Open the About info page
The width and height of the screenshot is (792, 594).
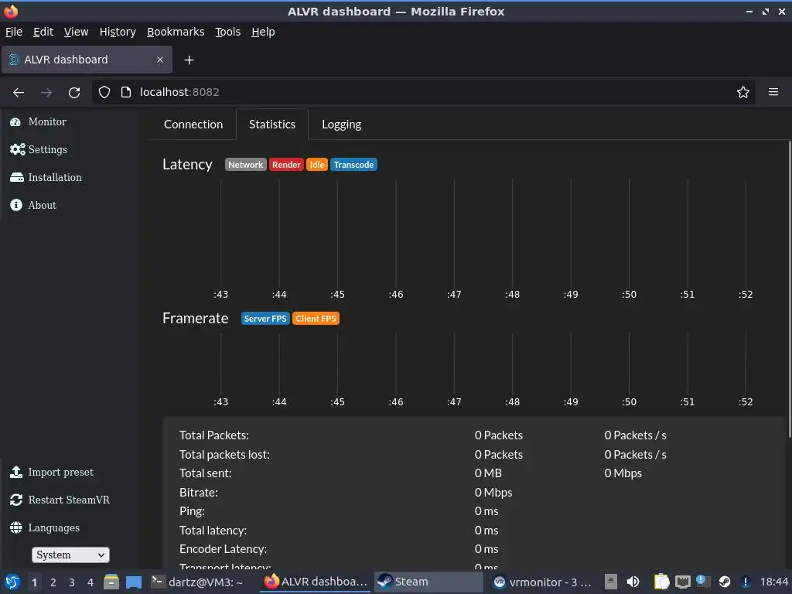tap(32, 205)
